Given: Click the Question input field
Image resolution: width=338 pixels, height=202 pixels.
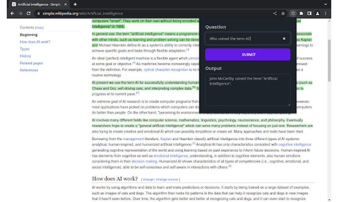Looking at the screenshot, I should (248, 39).
